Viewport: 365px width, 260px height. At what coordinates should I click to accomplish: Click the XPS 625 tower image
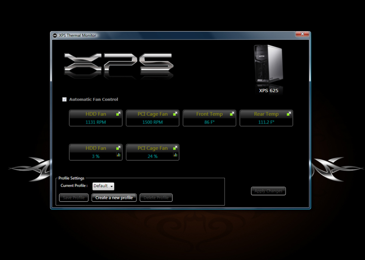click(269, 64)
